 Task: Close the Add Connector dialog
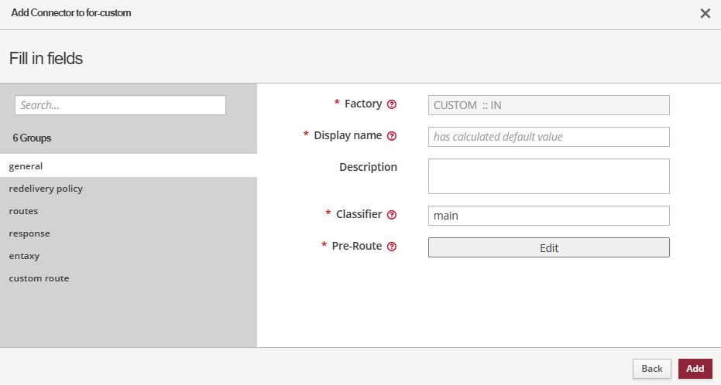coord(705,13)
